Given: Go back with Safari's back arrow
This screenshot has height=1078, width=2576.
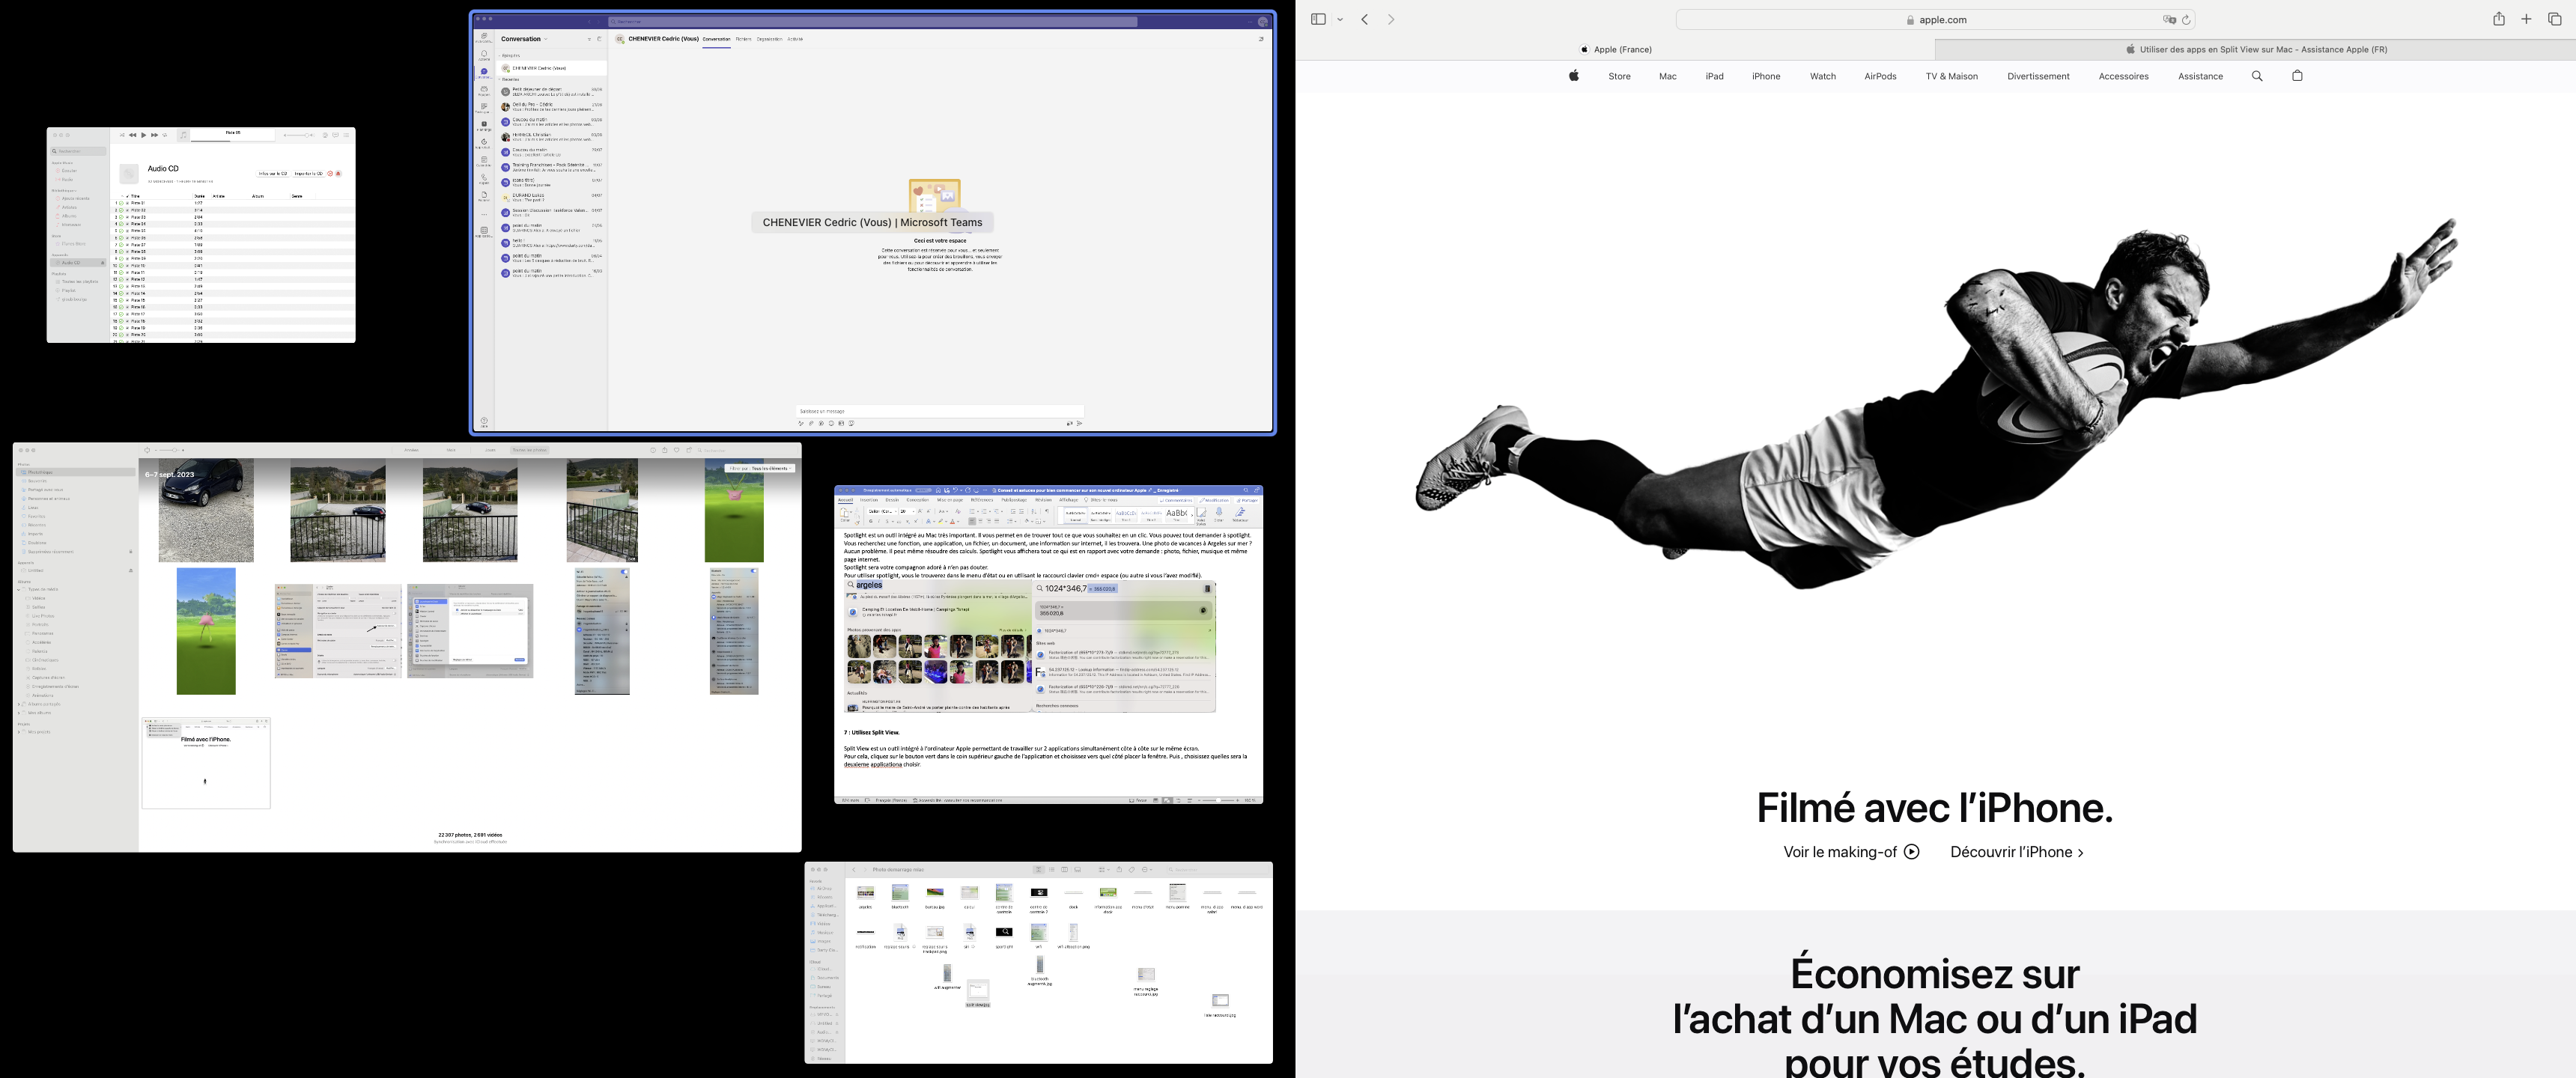Looking at the screenshot, I should pyautogui.click(x=1364, y=19).
